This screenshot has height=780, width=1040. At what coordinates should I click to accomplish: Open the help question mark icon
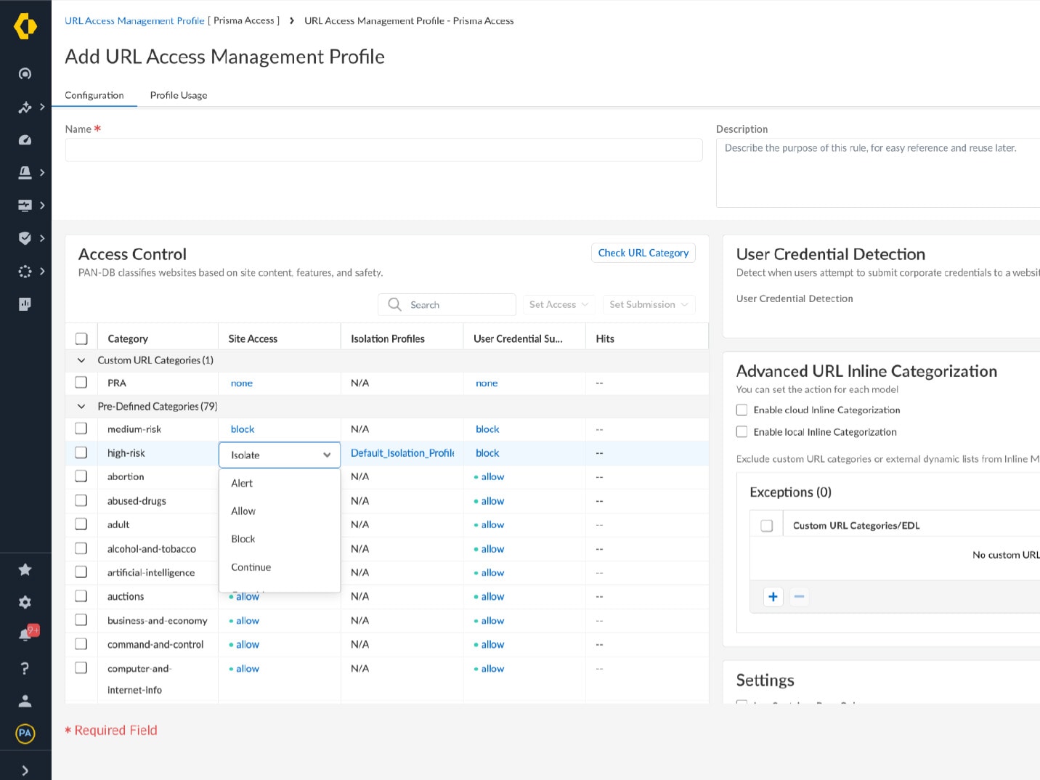coord(25,668)
